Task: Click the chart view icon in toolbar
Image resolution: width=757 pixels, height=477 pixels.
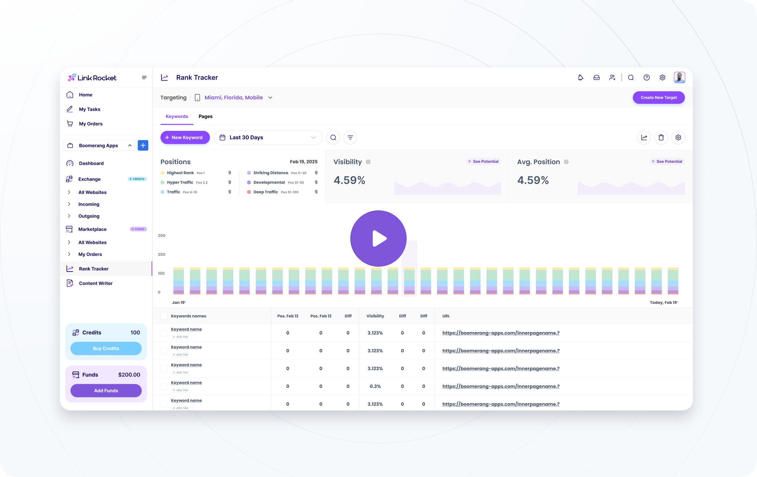Action: click(x=644, y=138)
